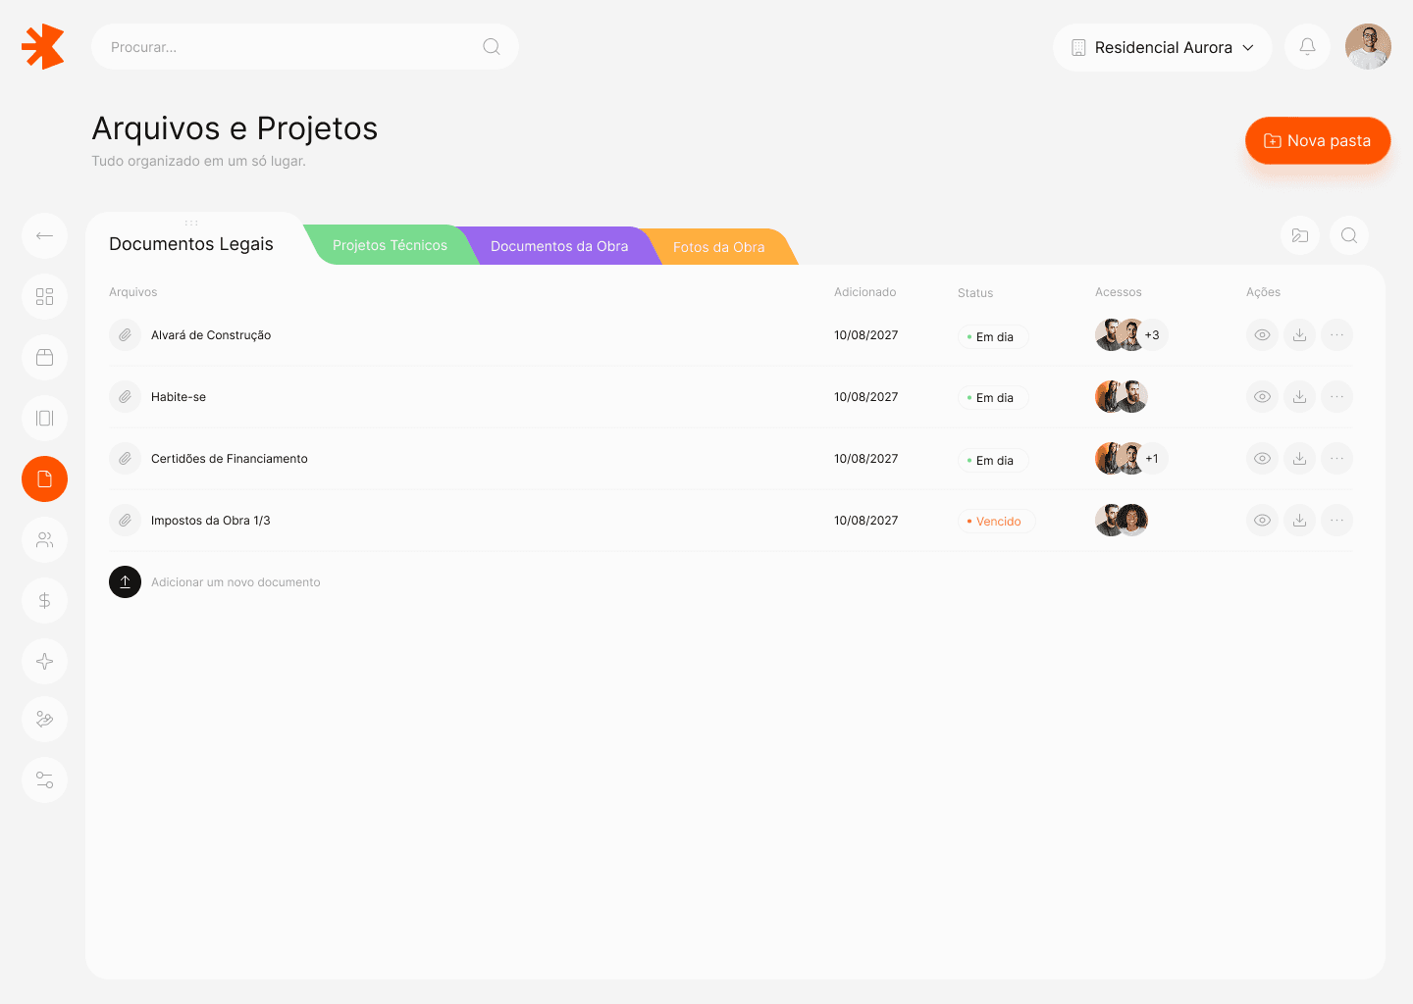Toggle eye view for Certidões de Financiamento

1262,459
